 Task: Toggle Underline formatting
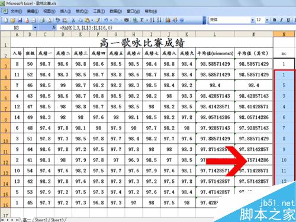point(288,20)
